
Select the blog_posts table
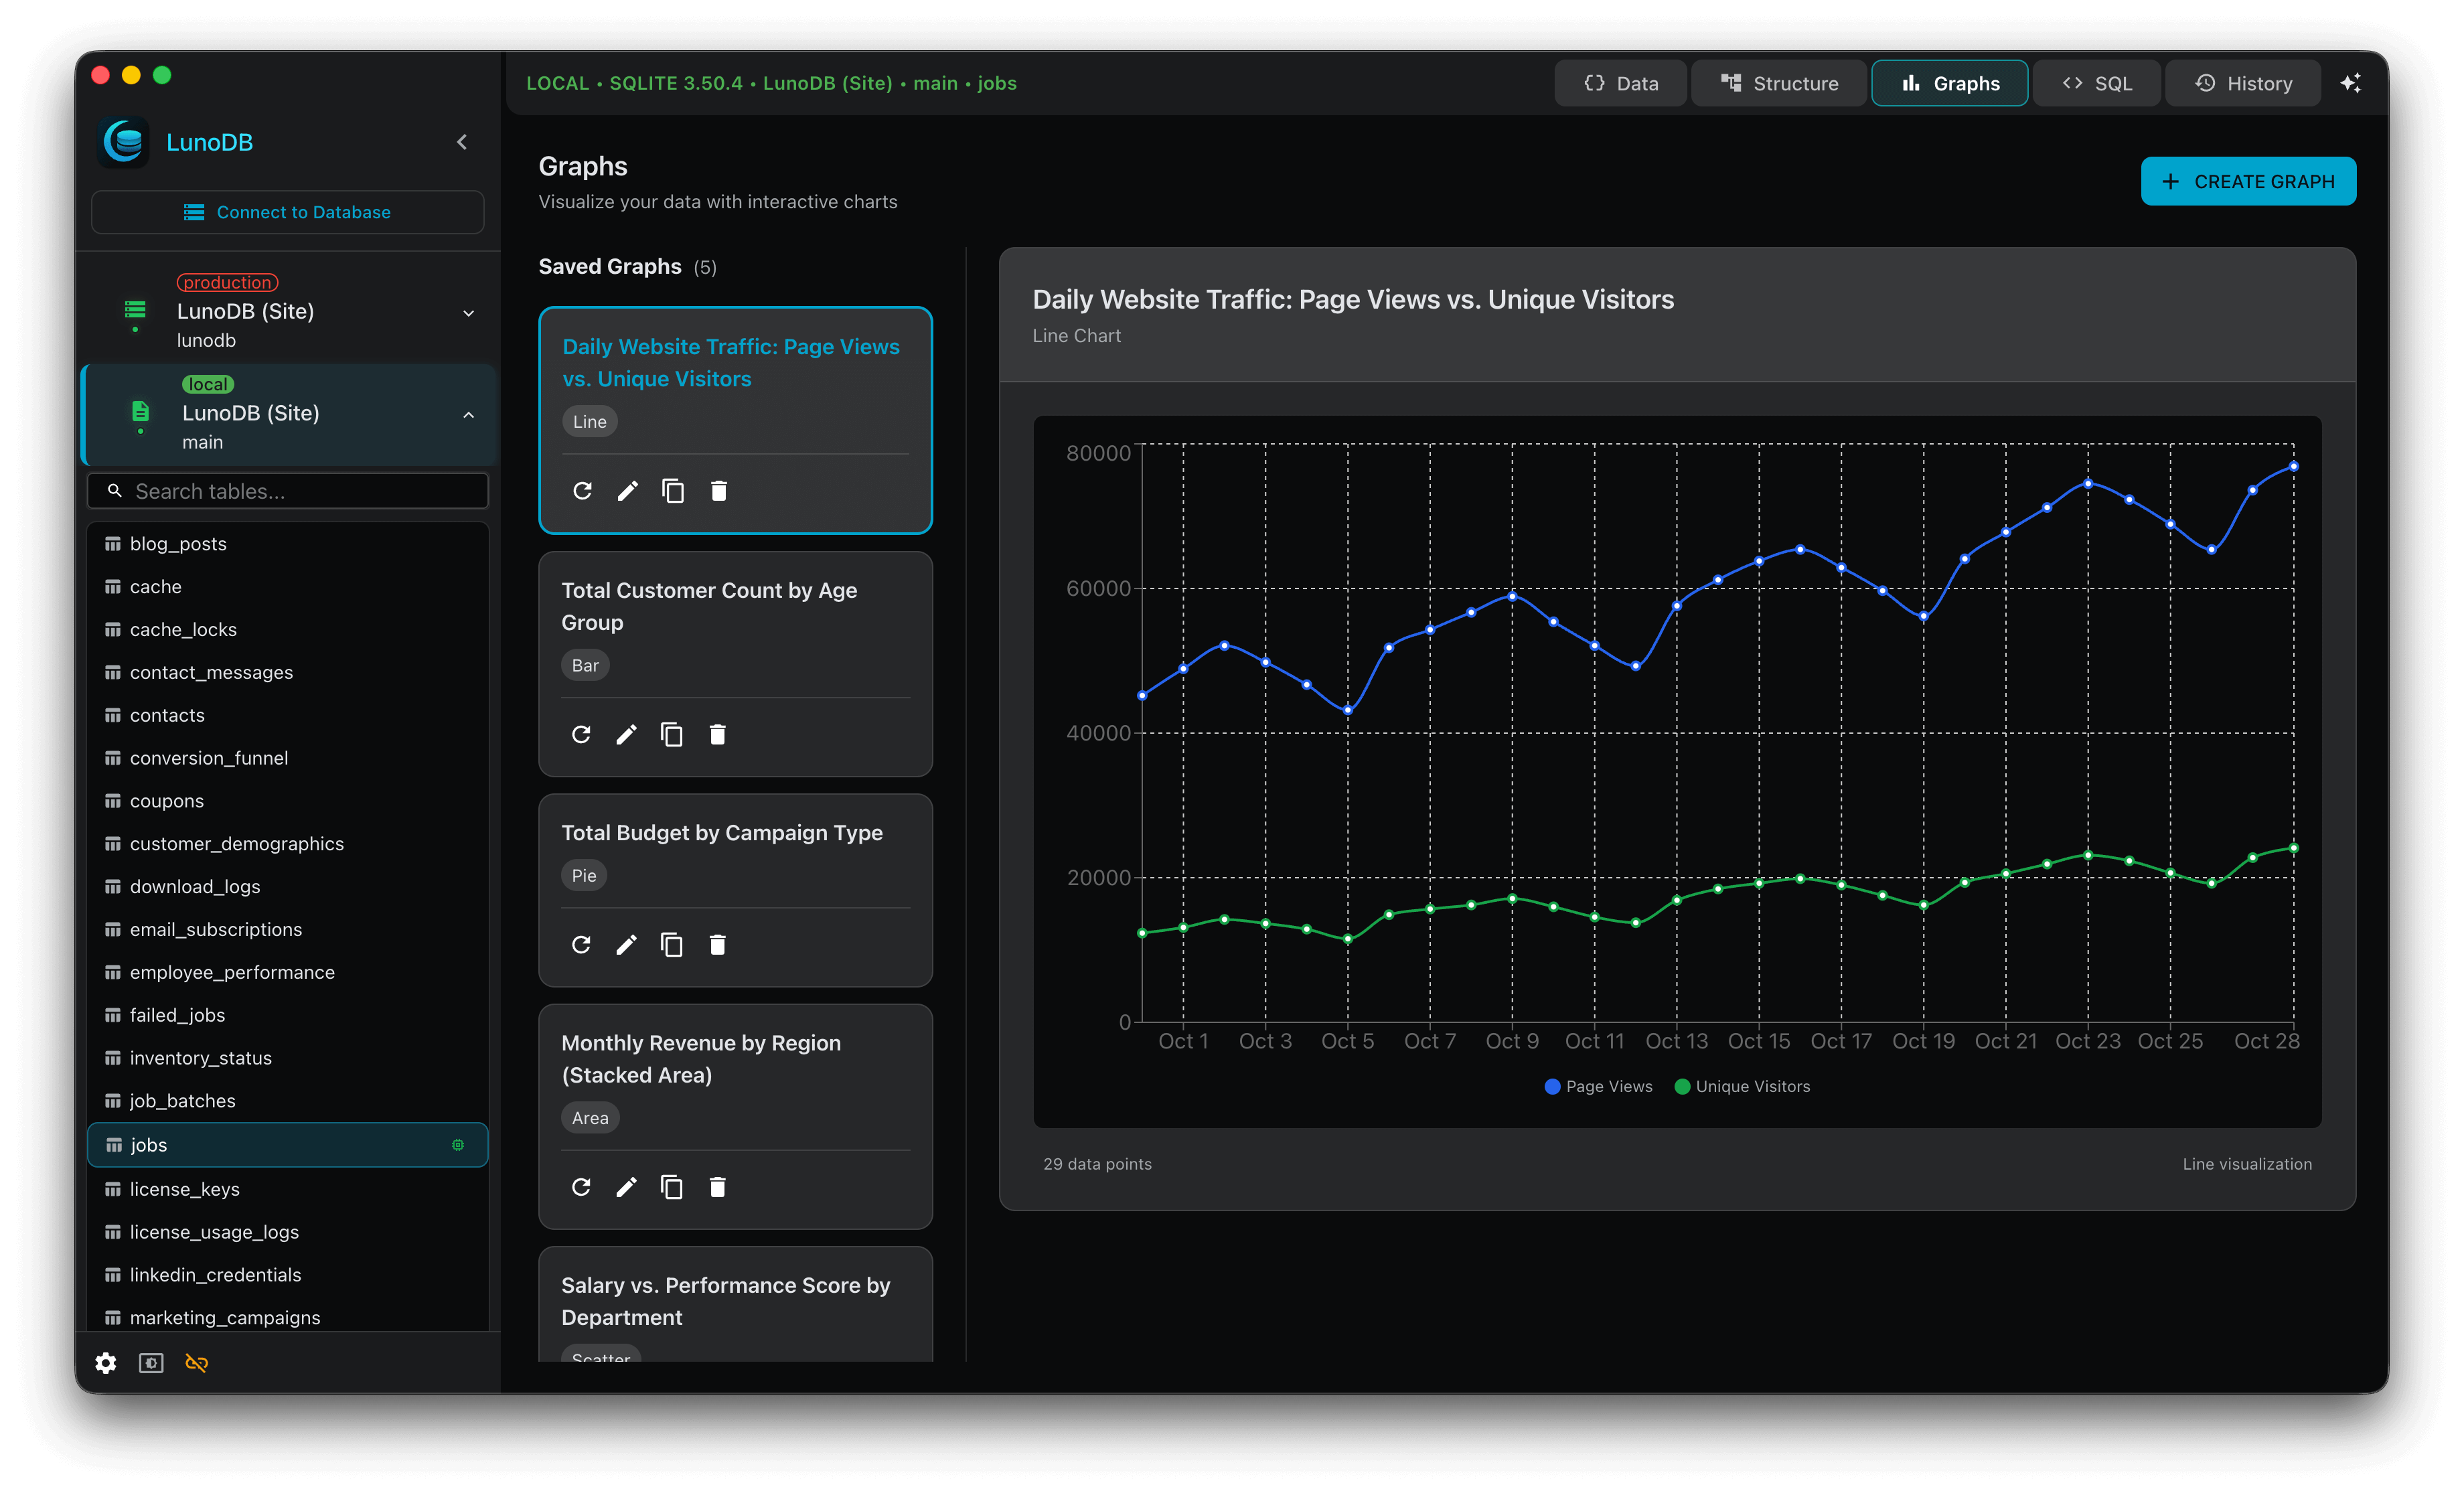click(288, 543)
